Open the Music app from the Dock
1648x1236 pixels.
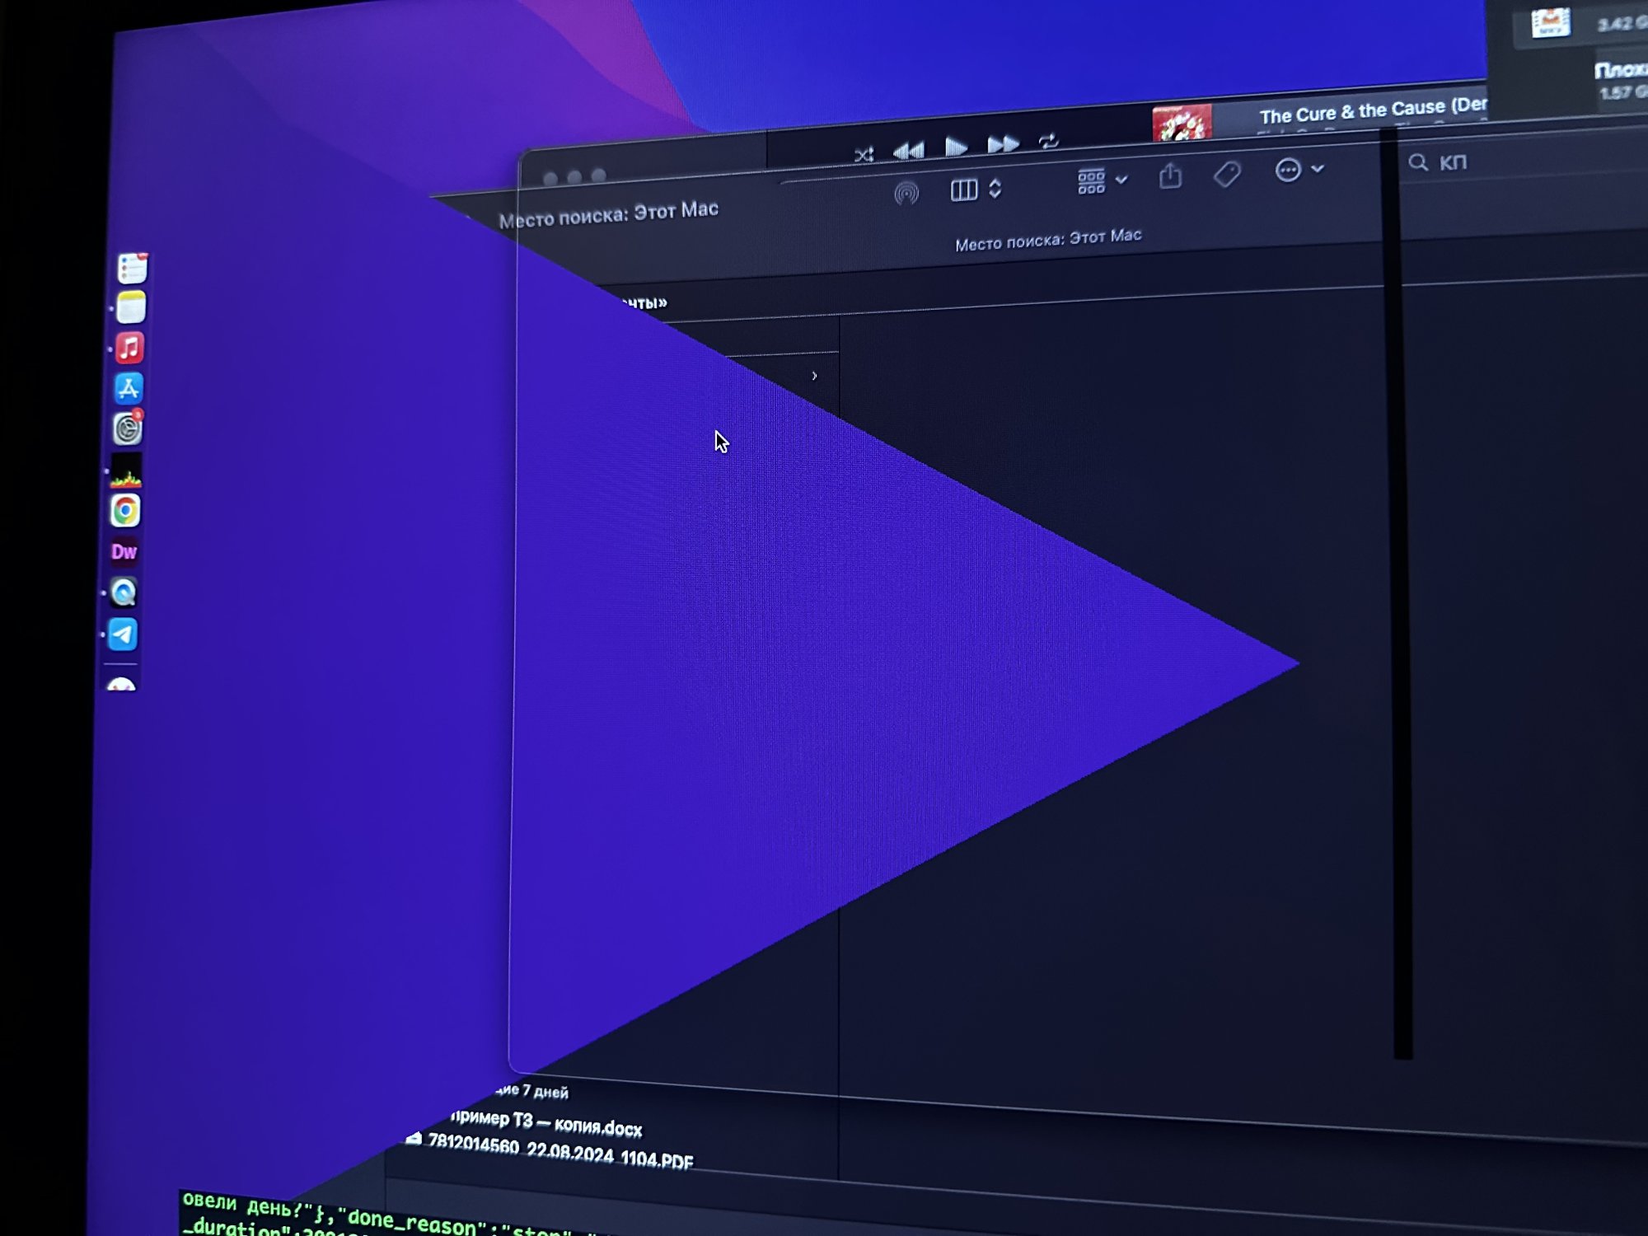[x=129, y=348]
